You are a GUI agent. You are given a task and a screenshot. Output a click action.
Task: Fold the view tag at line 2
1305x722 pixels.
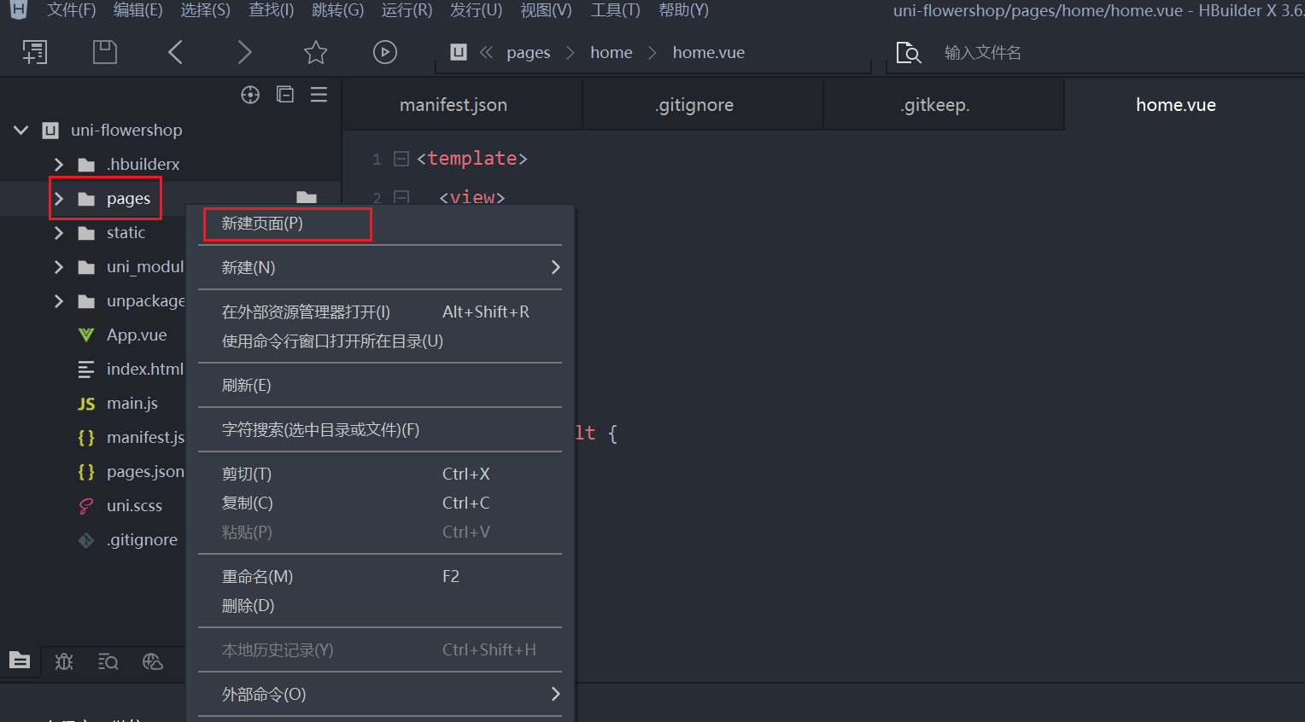point(401,198)
